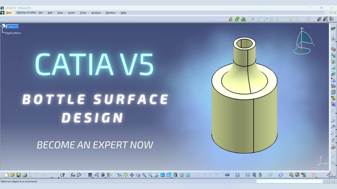Screen dimensions: 337x189
Task: Open the File menu
Action: coord(41,13)
